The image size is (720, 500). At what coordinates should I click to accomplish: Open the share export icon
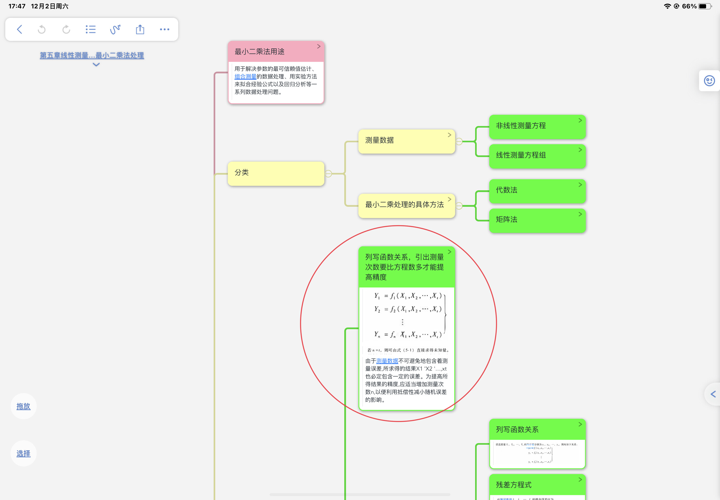coord(140,29)
